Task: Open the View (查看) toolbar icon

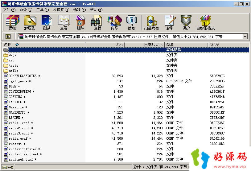Action: 64,22
